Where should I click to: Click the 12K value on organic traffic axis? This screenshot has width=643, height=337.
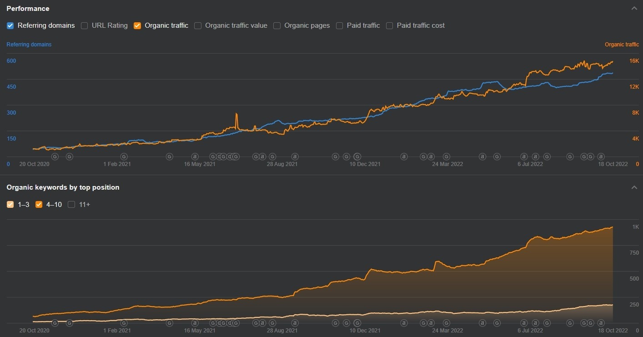[634, 87]
